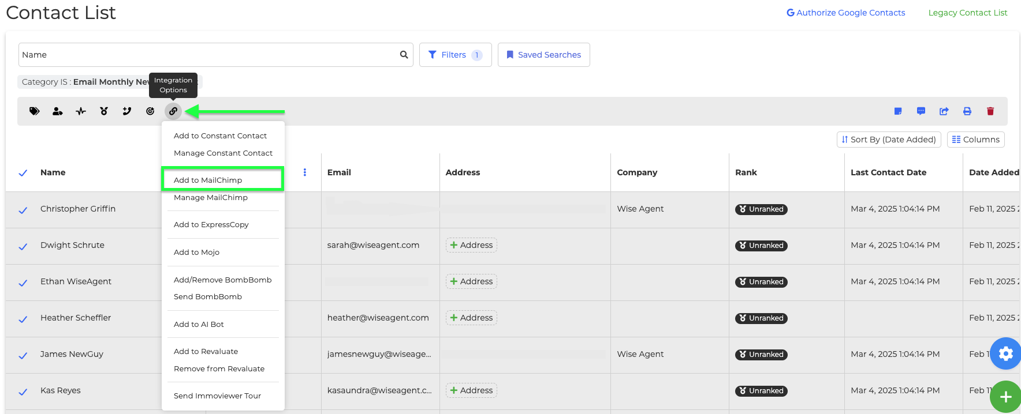Click the activity pulse icon
The image size is (1021, 414).
(x=81, y=111)
